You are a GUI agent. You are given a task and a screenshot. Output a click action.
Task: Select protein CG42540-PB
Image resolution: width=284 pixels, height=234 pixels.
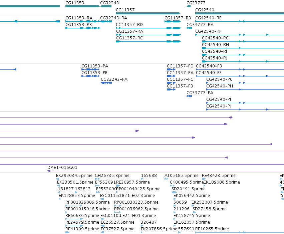click(209, 66)
